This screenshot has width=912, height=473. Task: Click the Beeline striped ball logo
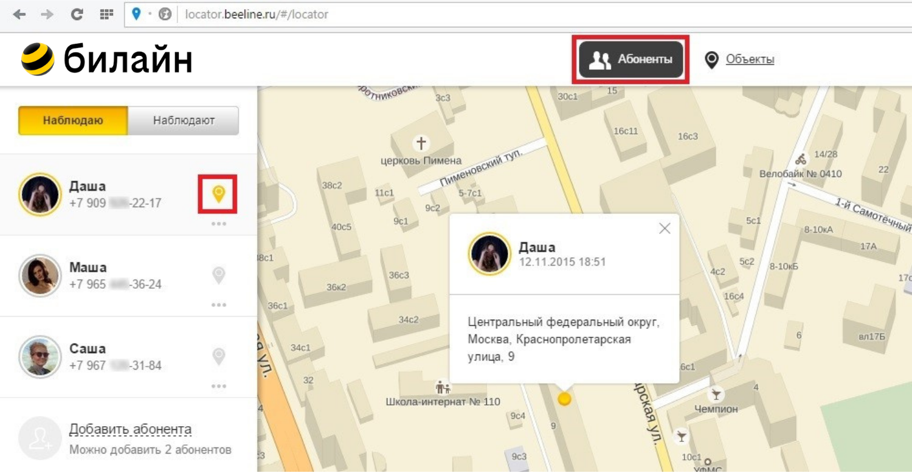38,59
